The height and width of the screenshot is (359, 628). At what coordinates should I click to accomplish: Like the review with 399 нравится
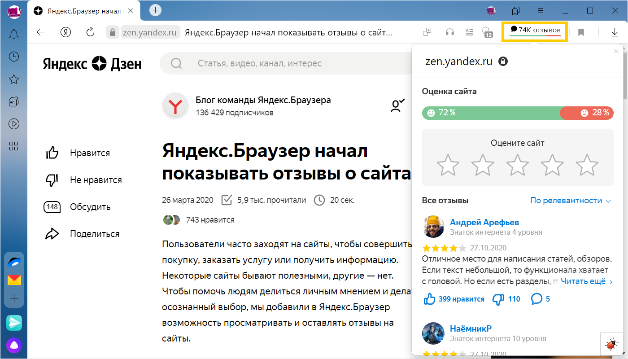(x=454, y=299)
